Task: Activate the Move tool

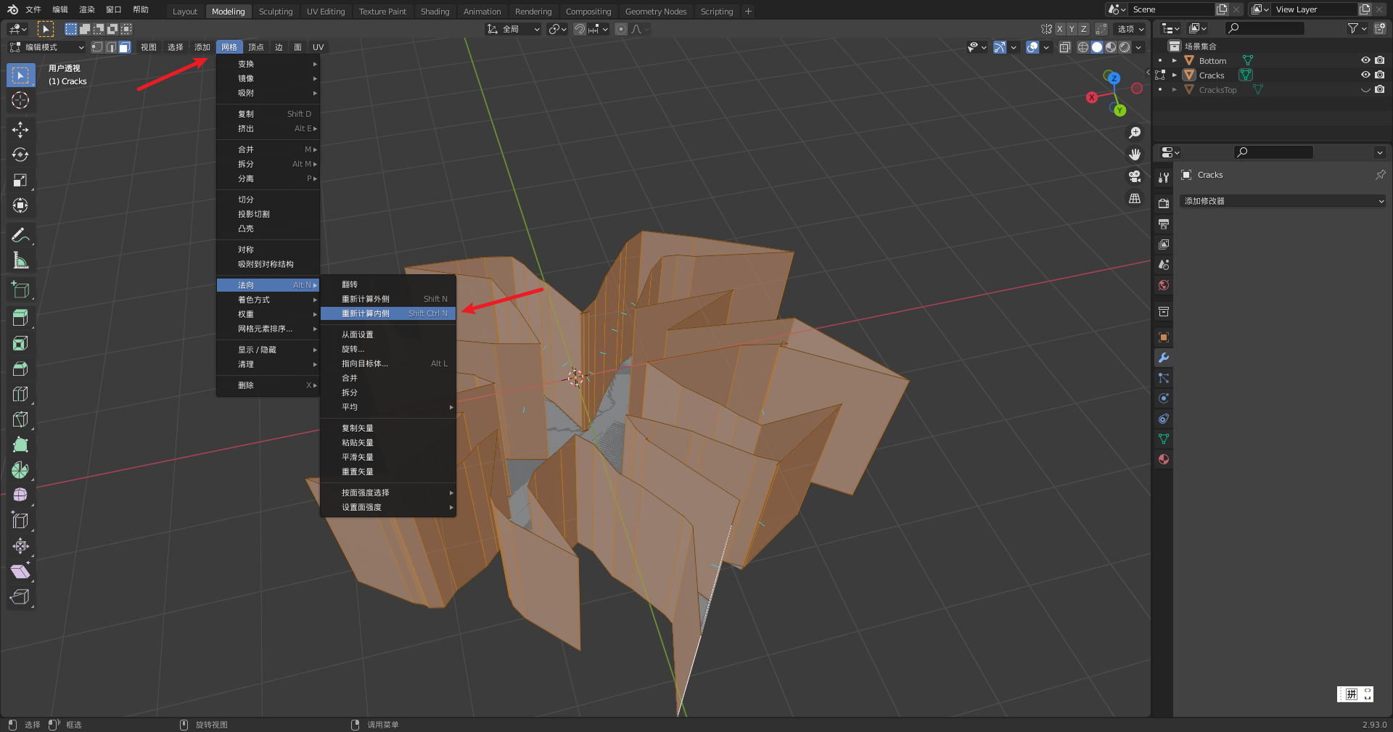Action: click(20, 130)
